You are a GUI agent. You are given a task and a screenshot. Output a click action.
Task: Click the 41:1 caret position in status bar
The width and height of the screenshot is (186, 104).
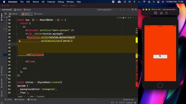coord(112,103)
